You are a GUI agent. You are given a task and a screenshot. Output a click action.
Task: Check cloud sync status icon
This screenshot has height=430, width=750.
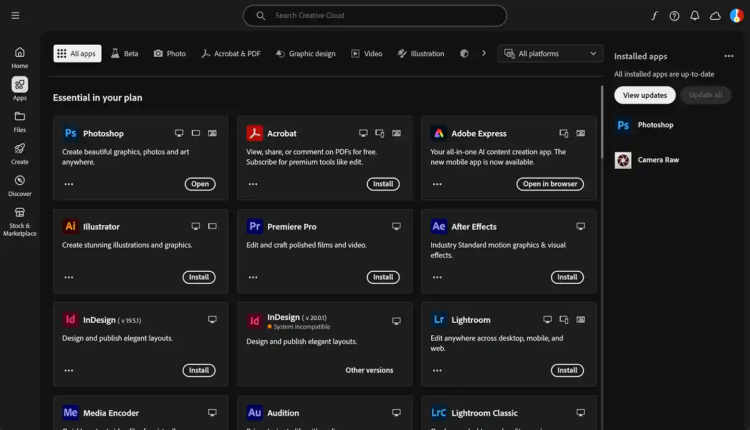pyautogui.click(x=715, y=16)
